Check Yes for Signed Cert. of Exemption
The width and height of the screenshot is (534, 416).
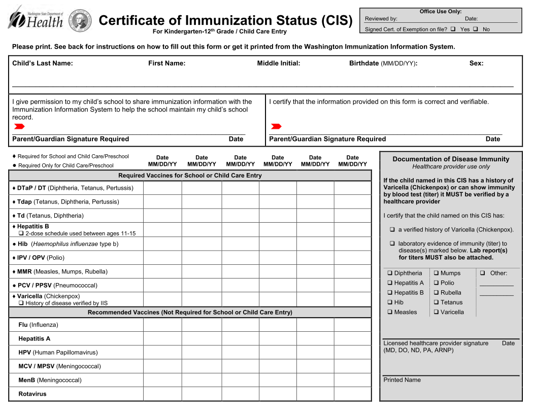click(x=453, y=29)
